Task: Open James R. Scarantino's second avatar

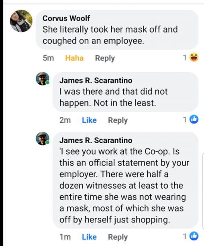Action: pos(43,138)
